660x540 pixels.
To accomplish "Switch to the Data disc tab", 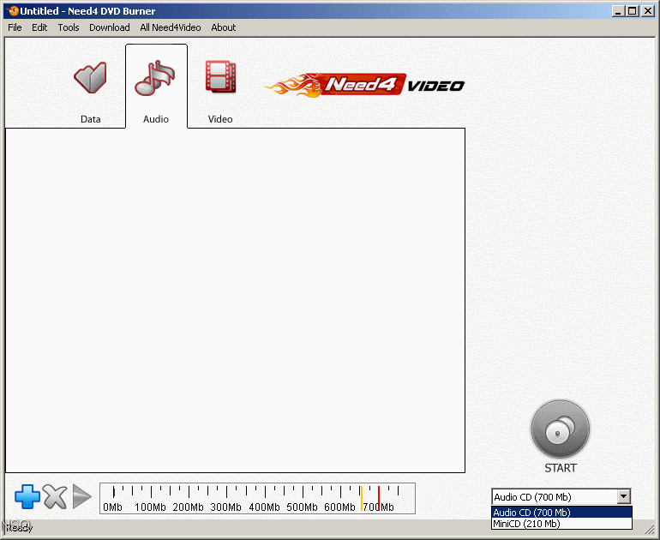I will coord(90,91).
